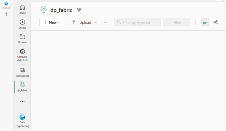Image resolution: width=226 pixels, height=131 pixels.
Task: Show the Workspaces list
Action: click(x=22, y=73)
